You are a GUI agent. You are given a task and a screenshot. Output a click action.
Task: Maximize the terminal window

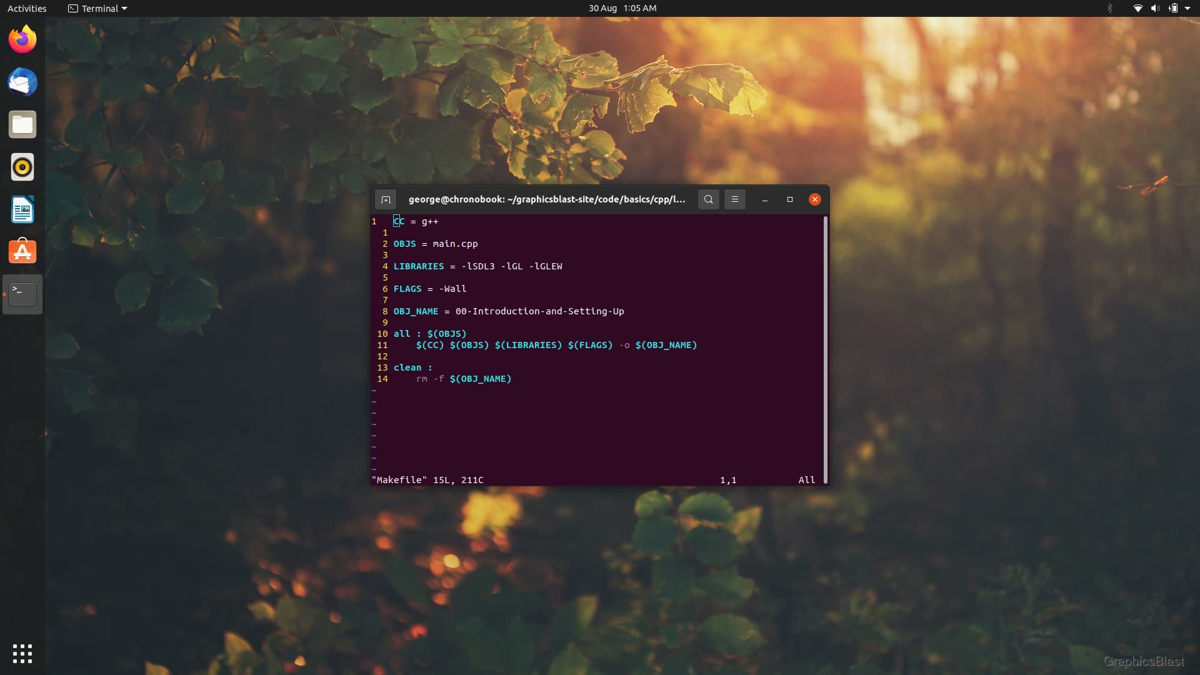[x=789, y=199]
